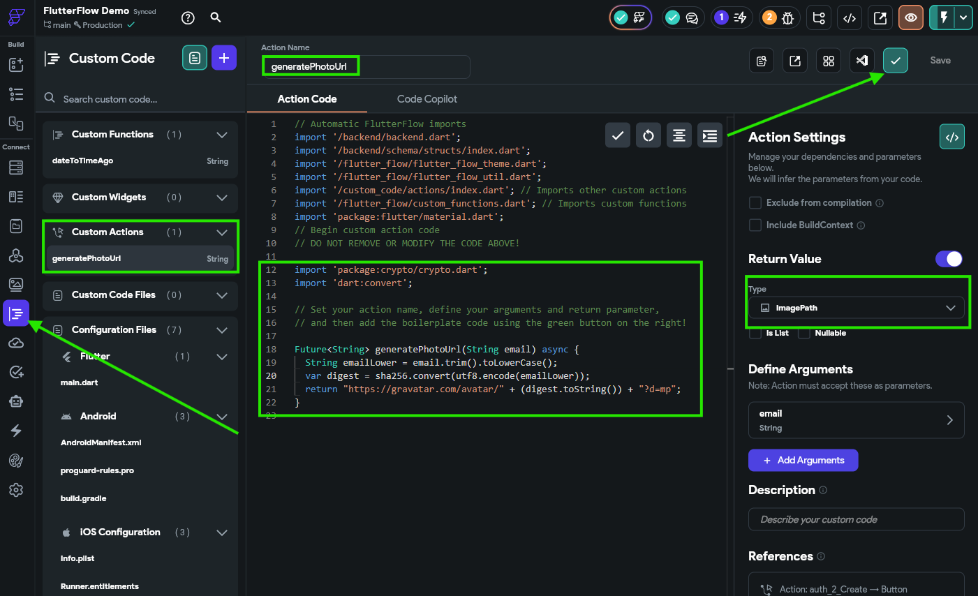
Task: Open the info icon next to Description
Action: coord(823,490)
